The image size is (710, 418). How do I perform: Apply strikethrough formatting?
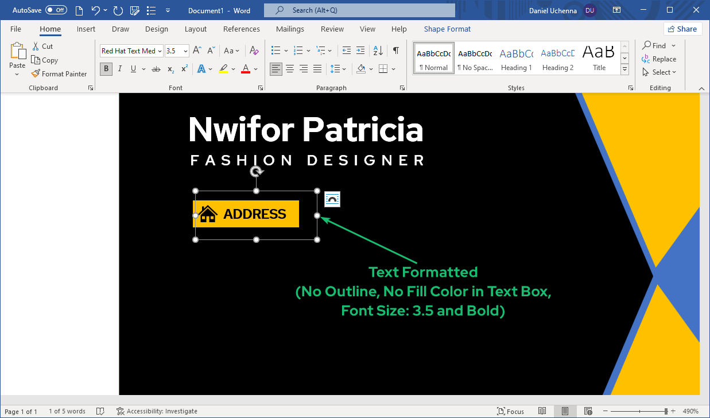156,69
